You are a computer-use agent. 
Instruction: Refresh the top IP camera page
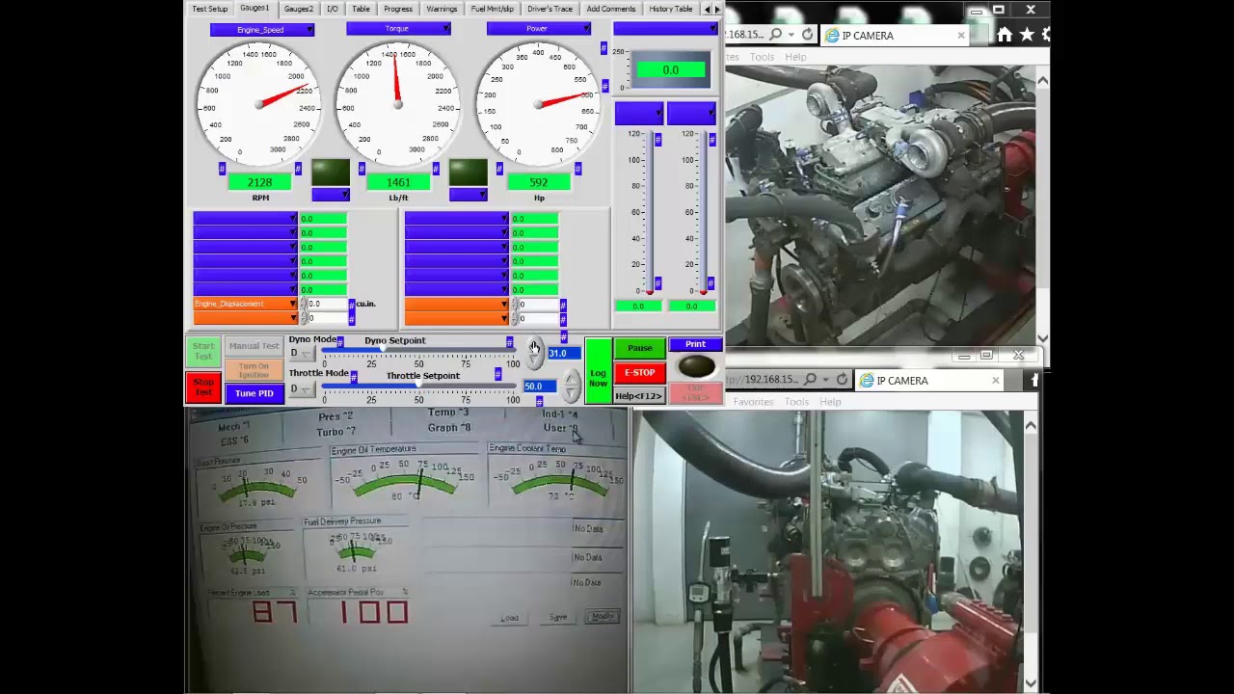tap(807, 35)
